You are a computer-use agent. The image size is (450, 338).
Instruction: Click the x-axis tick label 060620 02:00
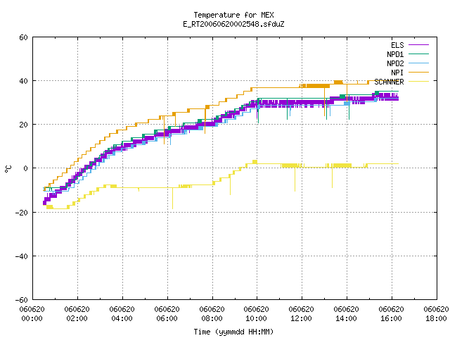point(77,314)
